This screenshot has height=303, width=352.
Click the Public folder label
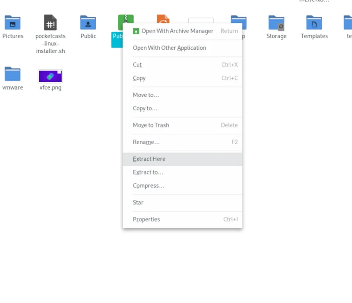(88, 36)
